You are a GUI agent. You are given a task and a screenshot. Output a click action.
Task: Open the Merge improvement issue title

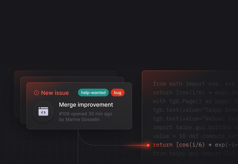[86, 105]
